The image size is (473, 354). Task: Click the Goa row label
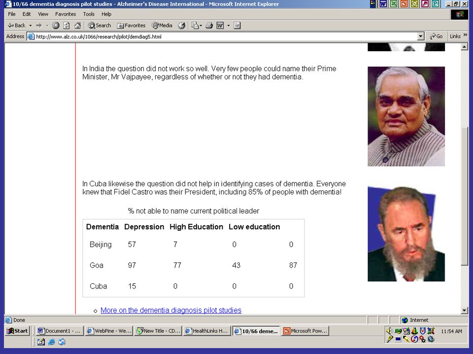(x=97, y=265)
